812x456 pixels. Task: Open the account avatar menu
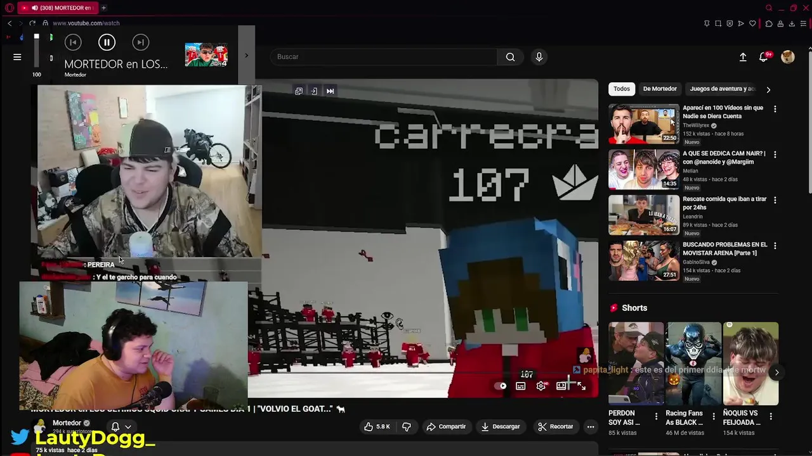pyautogui.click(x=788, y=57)
